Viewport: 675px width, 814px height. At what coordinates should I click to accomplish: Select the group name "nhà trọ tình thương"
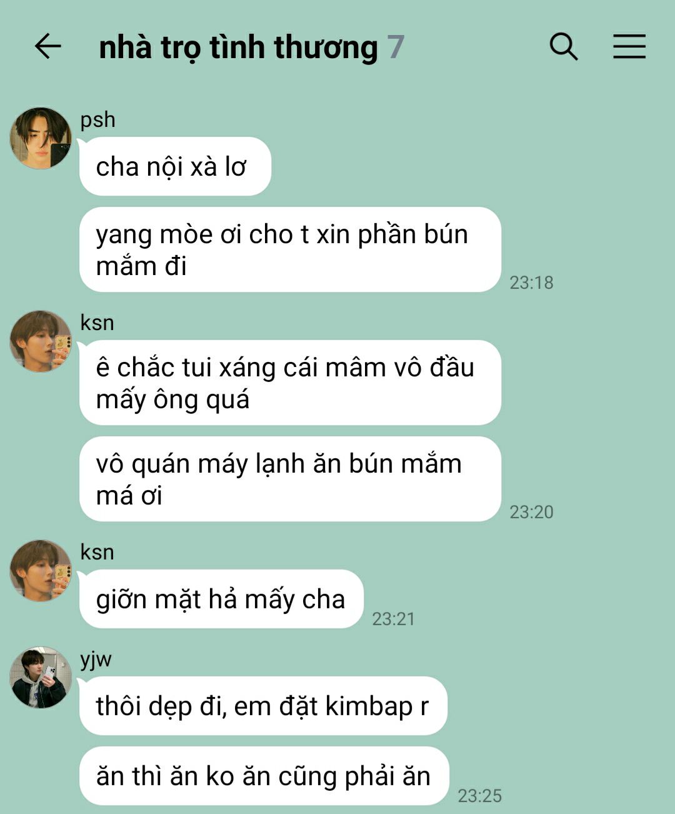click(x=238, y=48)
